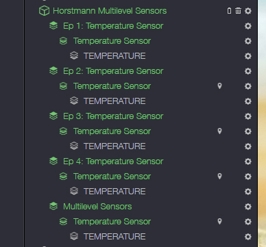This screenshot has width=266, height=247.
Task: Click location pin under Ep 4 Temperature Sensor
Action: tap(219, 177)
